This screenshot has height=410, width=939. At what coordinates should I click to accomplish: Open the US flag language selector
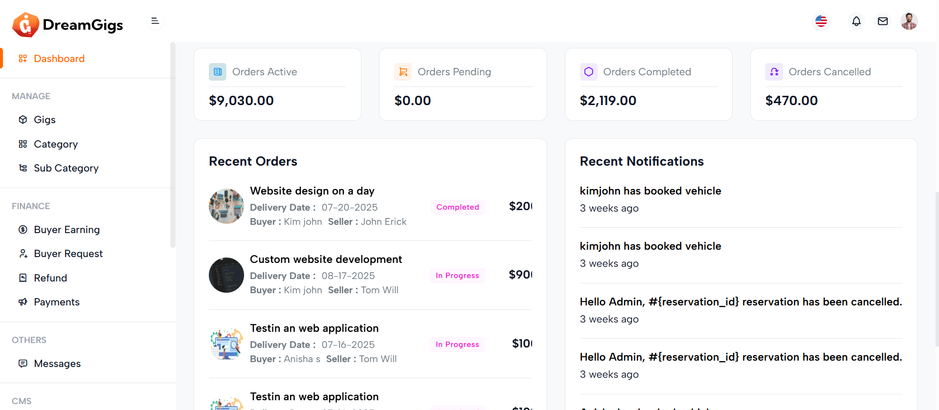click(x=821, y=22)
